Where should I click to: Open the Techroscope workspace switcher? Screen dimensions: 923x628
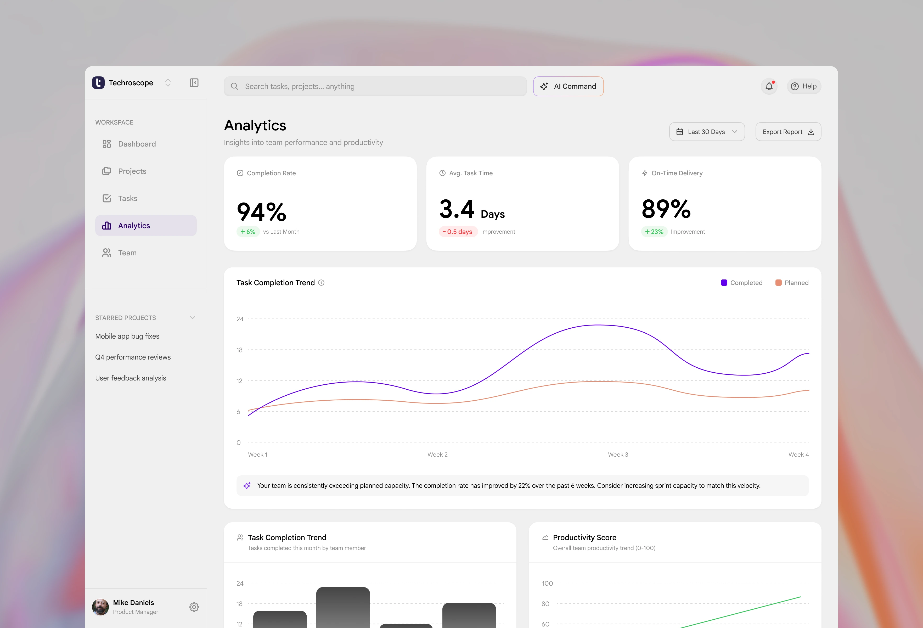tap(168, 83)
